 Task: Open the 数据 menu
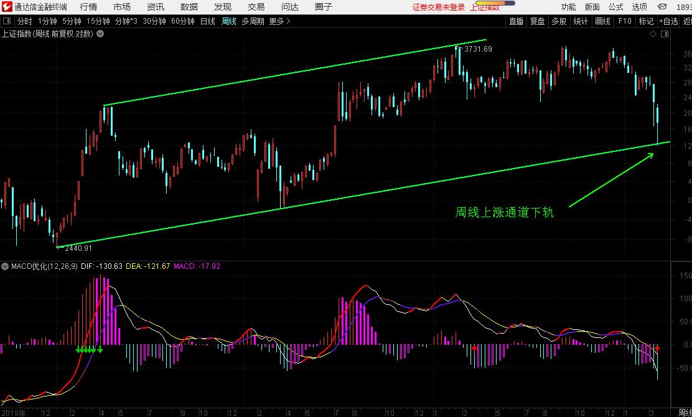(x=189, y=7)
